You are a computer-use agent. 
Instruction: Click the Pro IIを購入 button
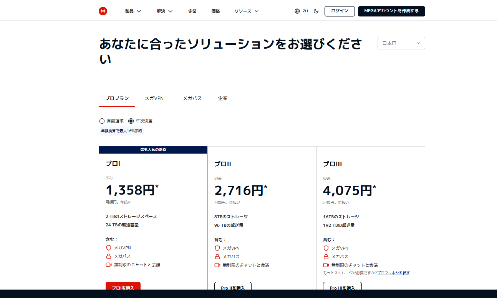coord(233,286)
